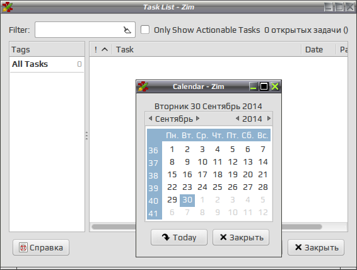This screenshot has width=357, height=270.
Task: Sort by Date column header
Action: click(x=319, y=49)
